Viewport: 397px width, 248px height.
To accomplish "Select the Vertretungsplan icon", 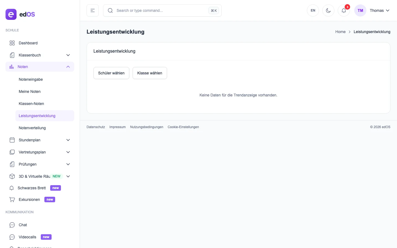I will tap(12, 152).
